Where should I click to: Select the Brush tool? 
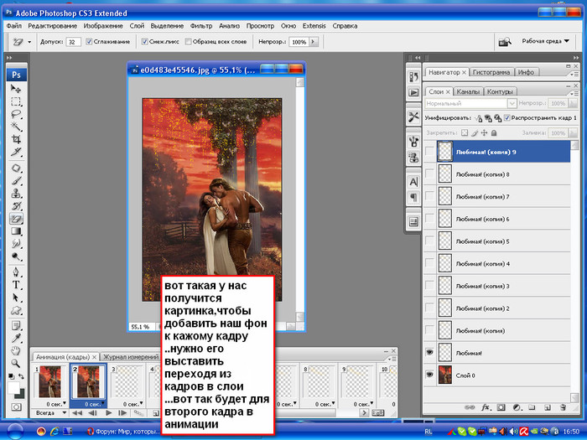[16, 181]
